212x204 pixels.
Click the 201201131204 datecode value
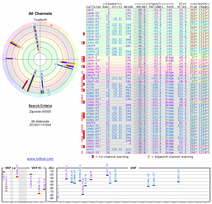pyautogui.click(x=40, y=125)
